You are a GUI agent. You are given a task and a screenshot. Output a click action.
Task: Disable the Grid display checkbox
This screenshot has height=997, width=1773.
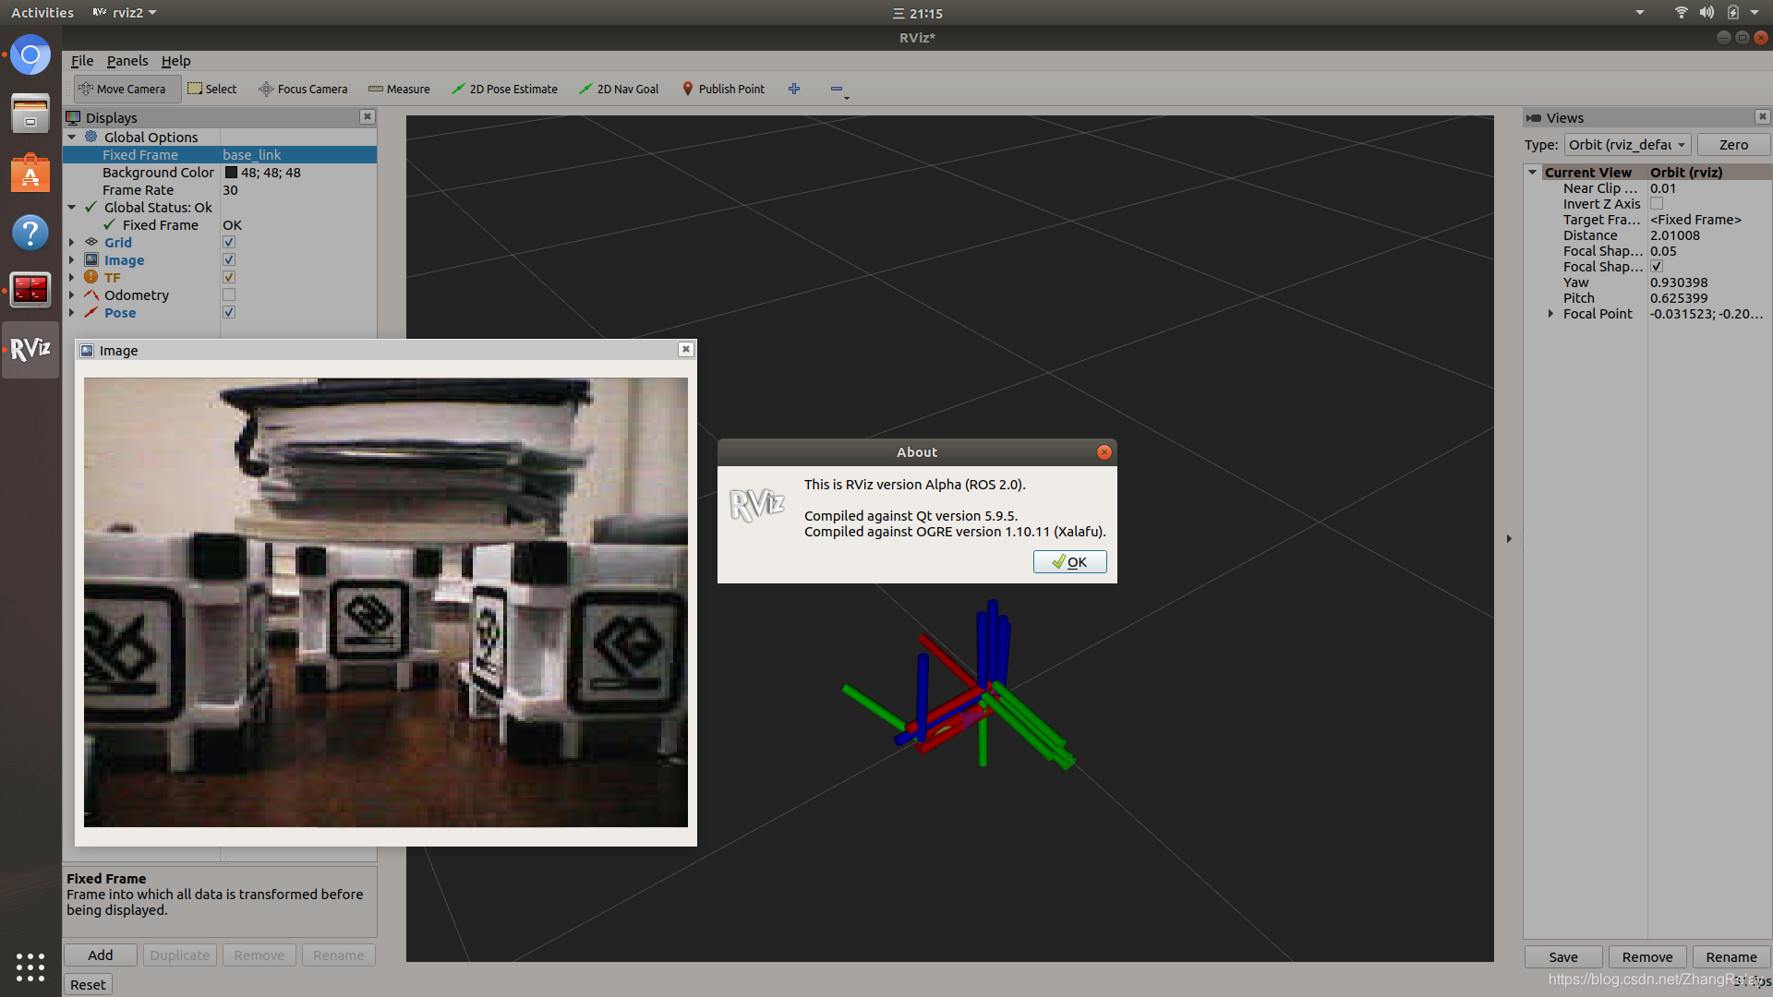point(229,243)
